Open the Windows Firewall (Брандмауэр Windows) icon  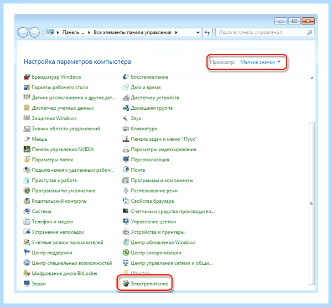click(x=27, y=76)
